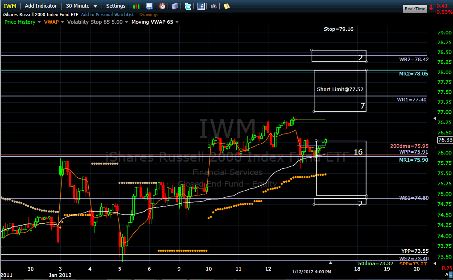Toggle the A scale button
The width and height of the screenshot is (453, 280).
click(447, 274)
